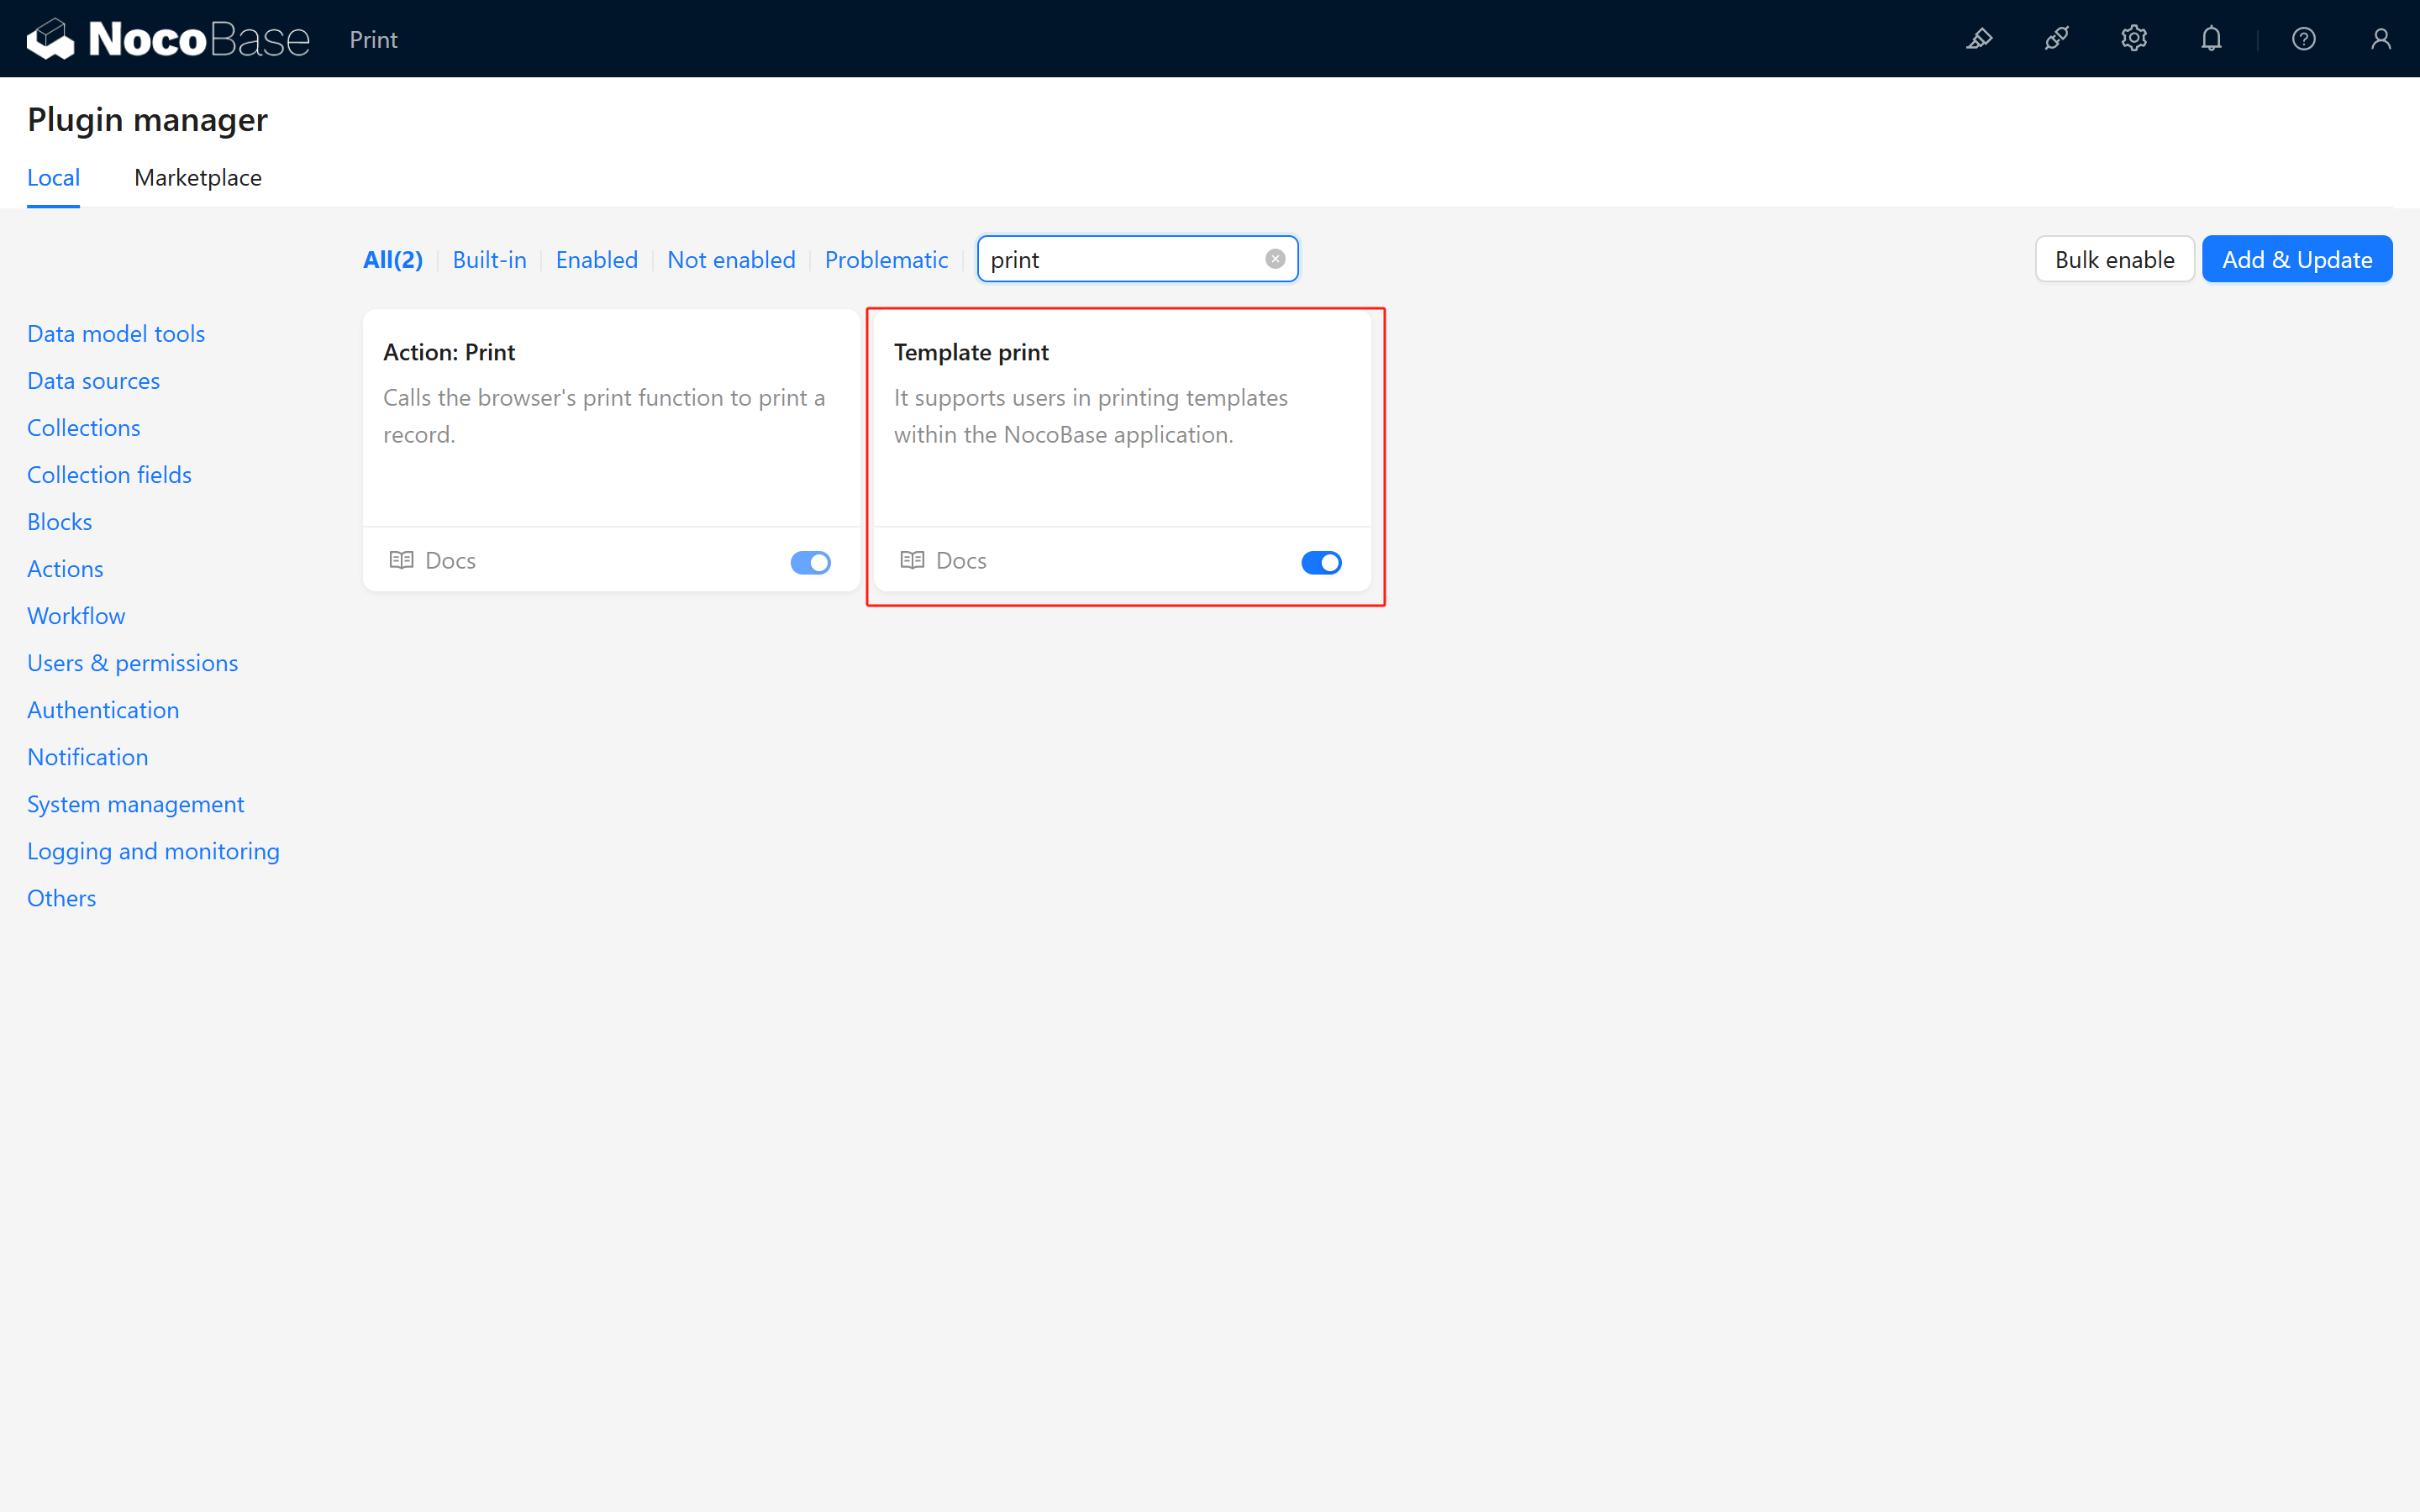Select the Local tab
The width and height of the screenshot is (2420, 1512).
pyautogui.click(x=53, y=178)
